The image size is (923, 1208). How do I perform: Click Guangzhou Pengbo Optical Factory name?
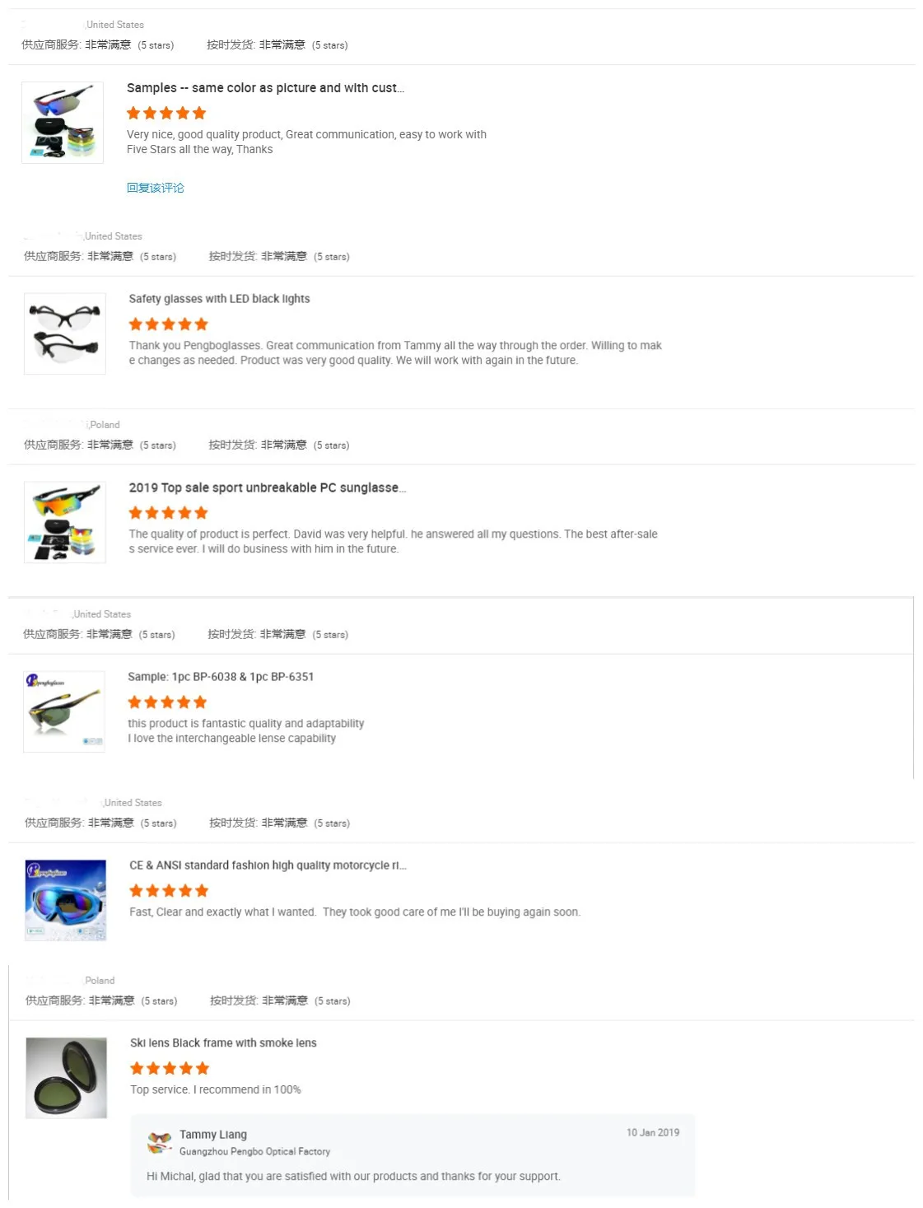[x=254, y=1151]
